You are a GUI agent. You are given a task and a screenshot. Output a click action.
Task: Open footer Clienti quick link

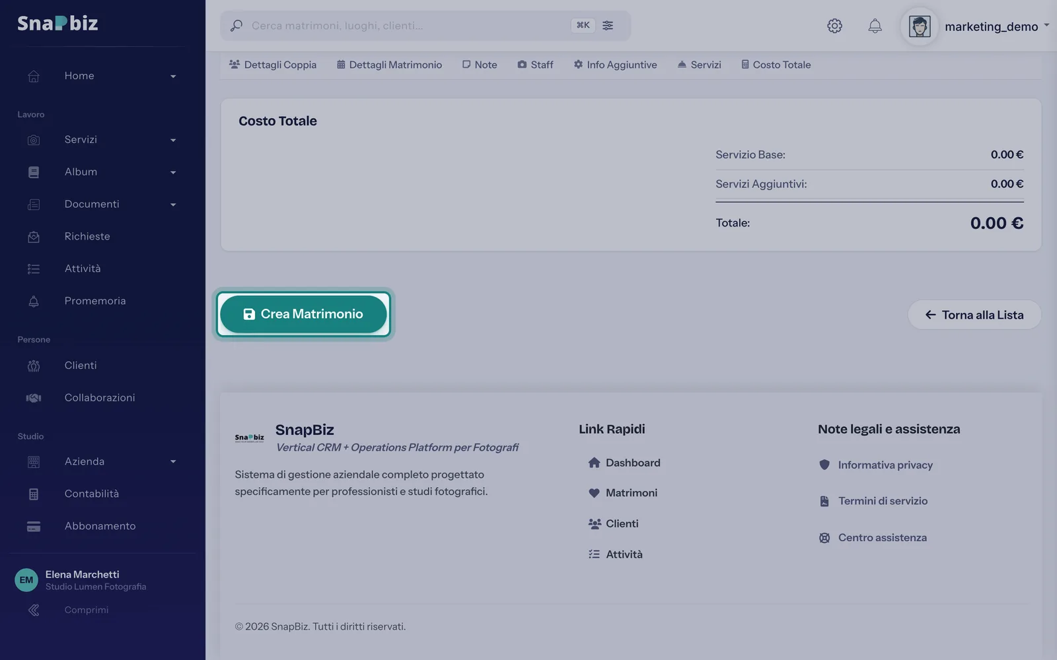(613, 523)
